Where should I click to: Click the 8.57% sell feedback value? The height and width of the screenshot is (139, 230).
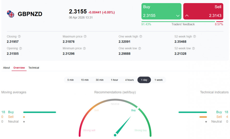[219, 24]
